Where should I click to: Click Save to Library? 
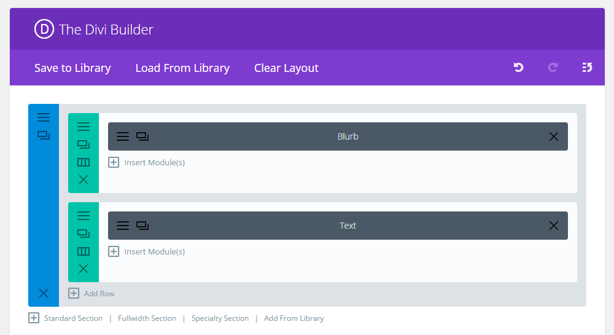click(72, 68)
